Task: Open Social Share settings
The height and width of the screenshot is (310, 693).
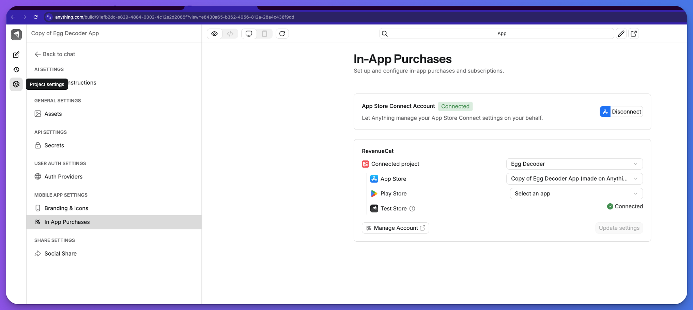Action: pos(114,254)
